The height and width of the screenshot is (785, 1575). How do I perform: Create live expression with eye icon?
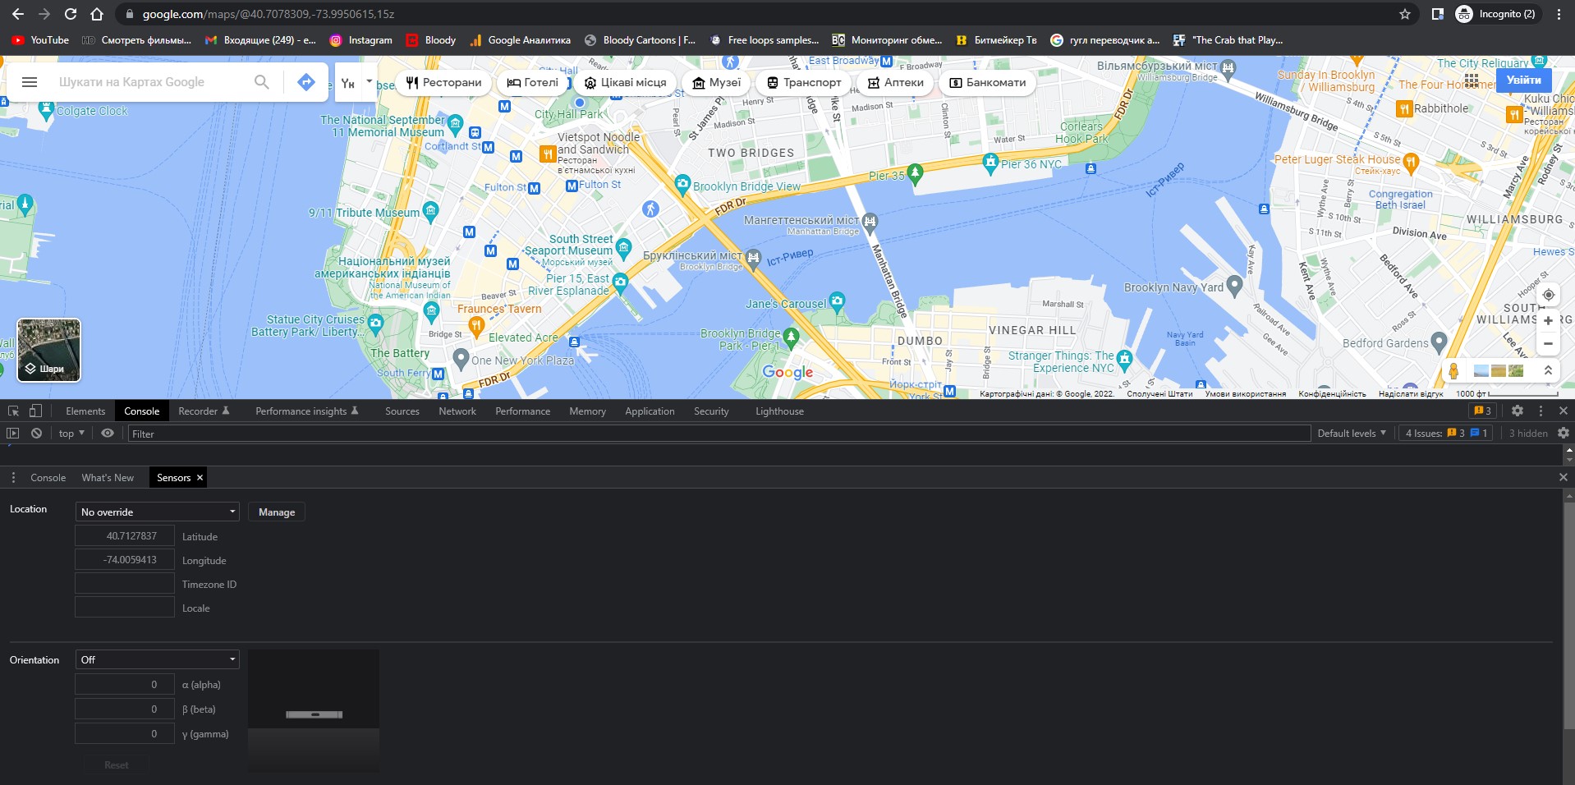tap(108, 434)
